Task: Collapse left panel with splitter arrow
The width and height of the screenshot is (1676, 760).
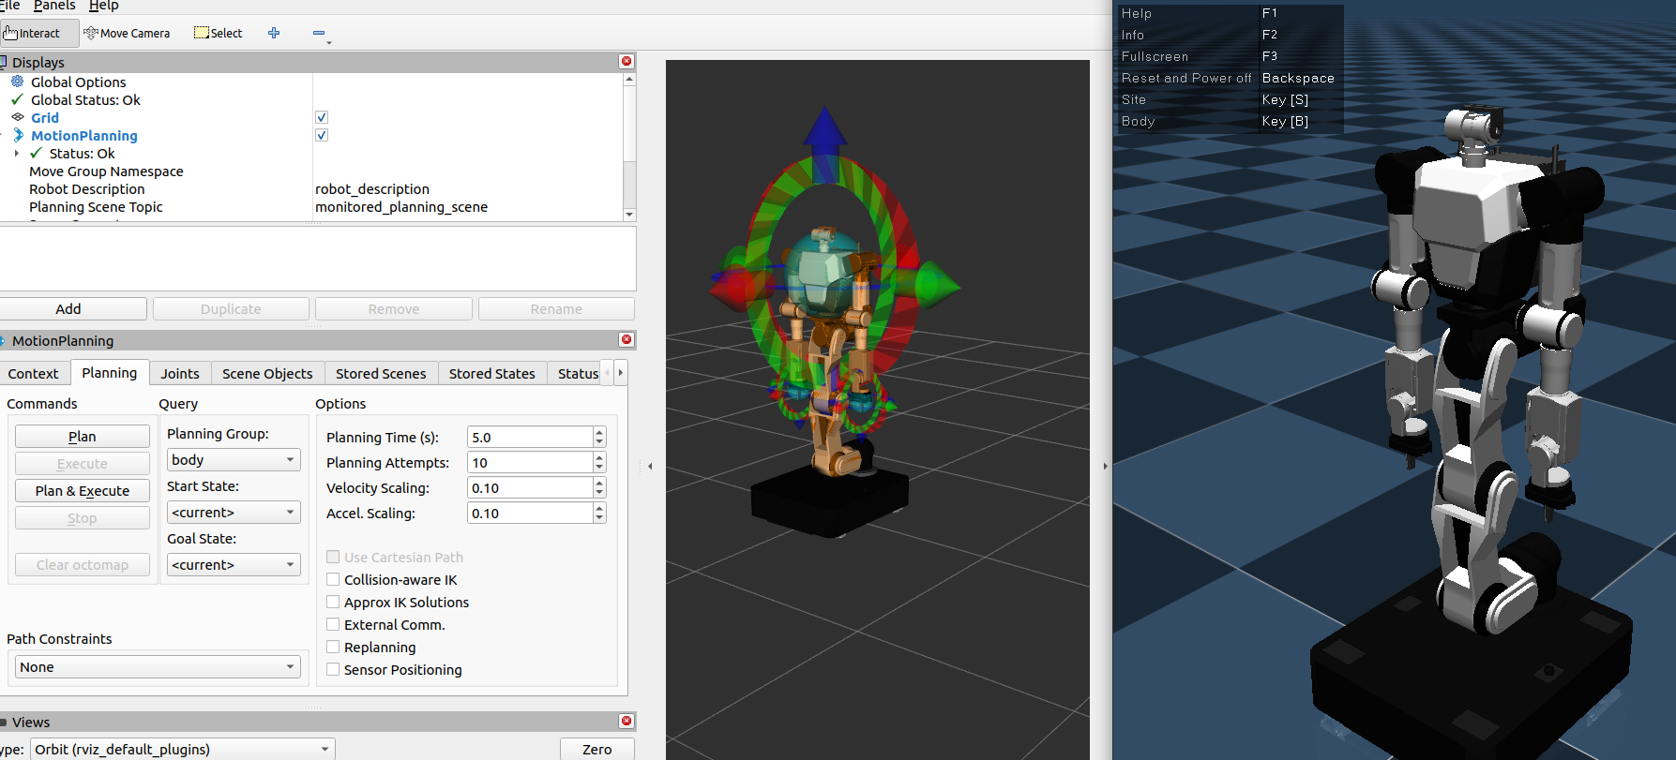Action: tap(650, 466)
